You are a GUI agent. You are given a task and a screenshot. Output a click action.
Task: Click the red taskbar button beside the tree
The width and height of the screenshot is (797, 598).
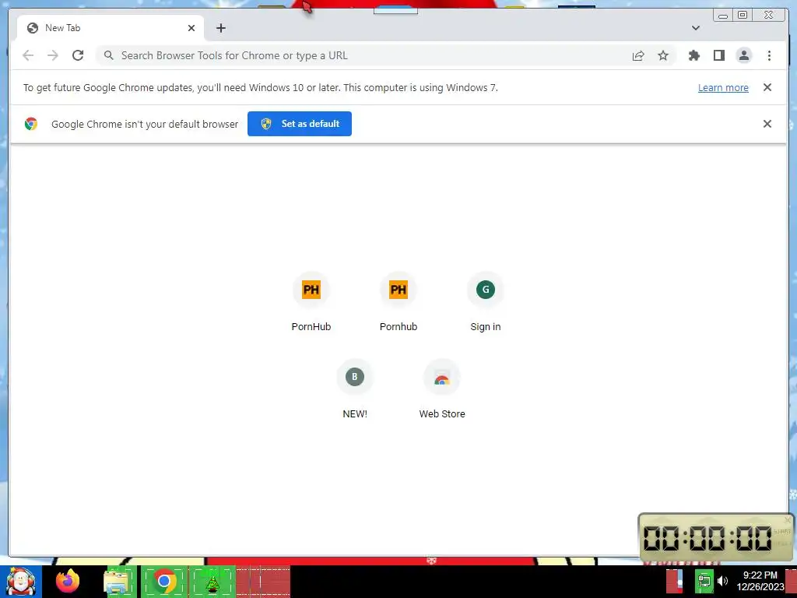[x=263, y=582]
